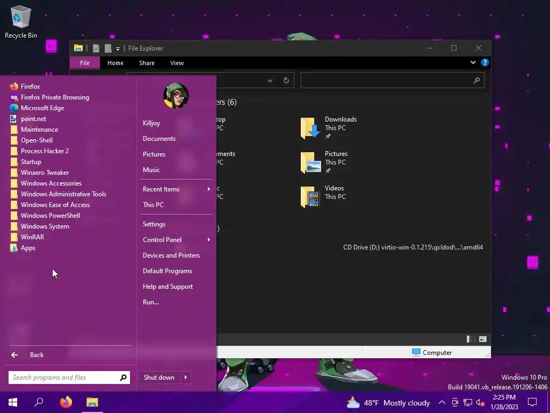Switch to details view icon in status bar
Image resolution: width=550 pixels, height=413 pixels.
[471, 339]
